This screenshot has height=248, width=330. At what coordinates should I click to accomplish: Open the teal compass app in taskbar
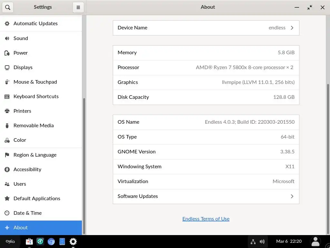coord(40,241)
